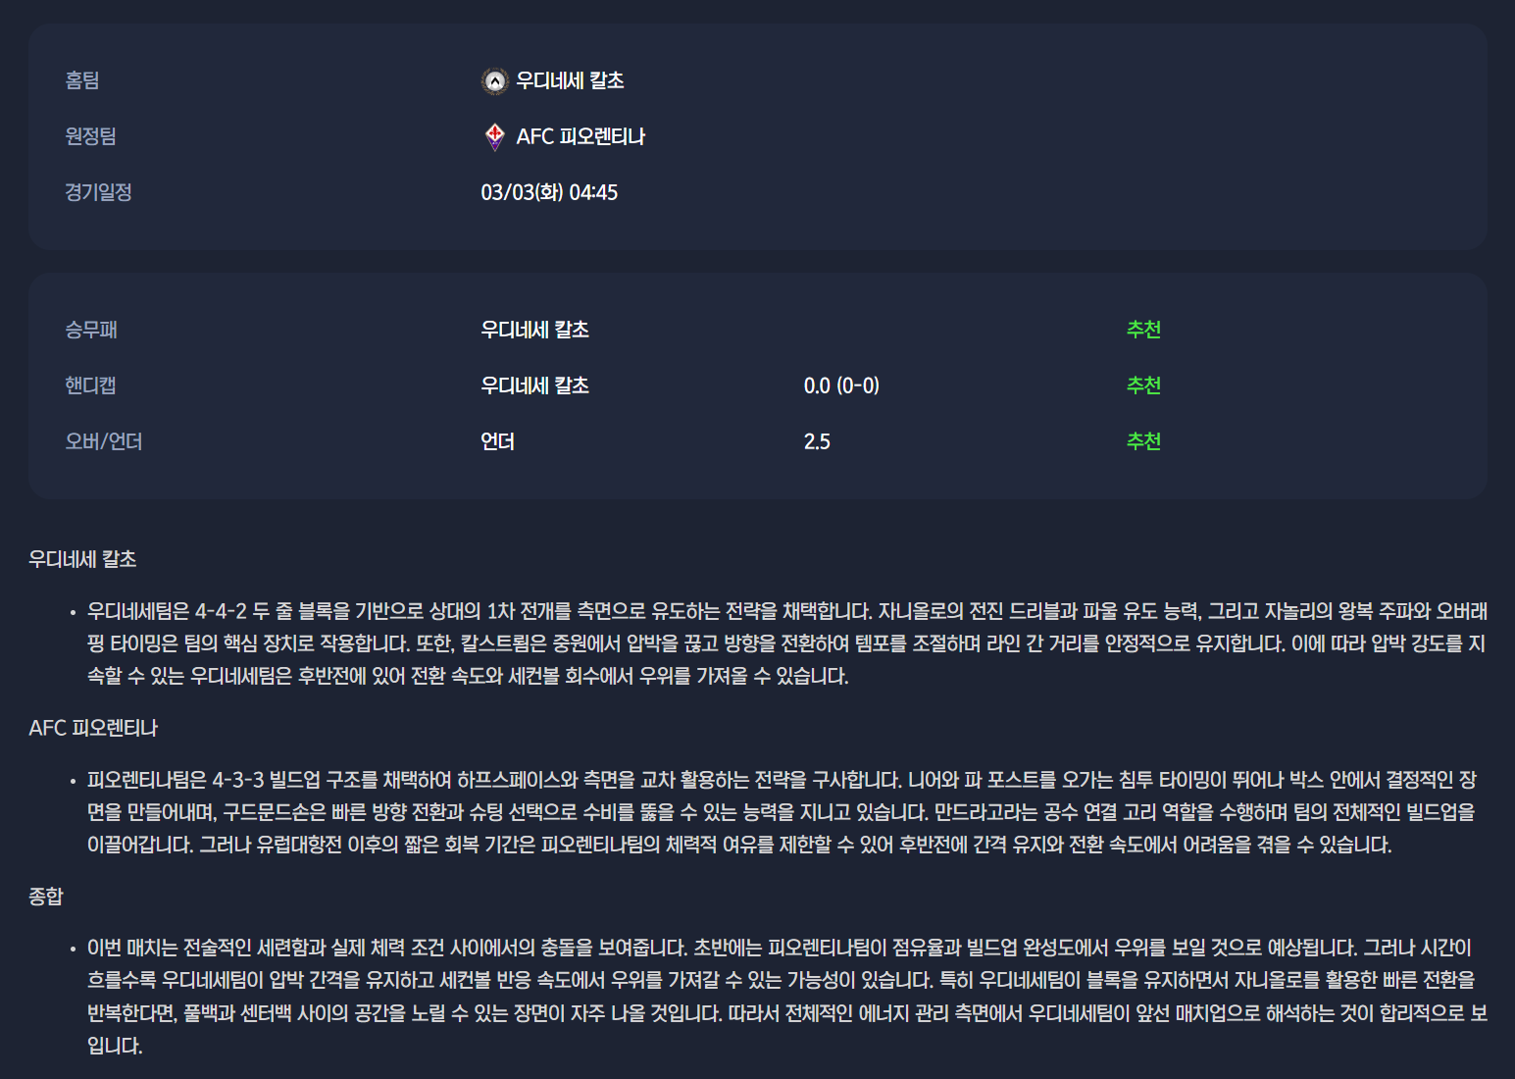This screenshot has width=1515, height=1079.
Task: Click the Udinese Calcio club crest icon
Action: click(x=495, y=81)
